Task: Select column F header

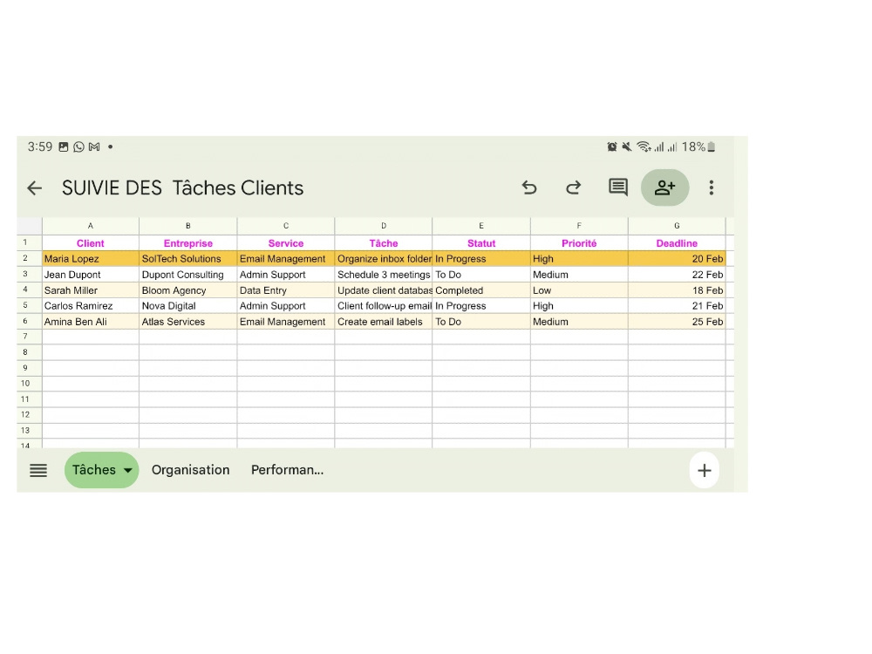Action: [x=580, y=226]
